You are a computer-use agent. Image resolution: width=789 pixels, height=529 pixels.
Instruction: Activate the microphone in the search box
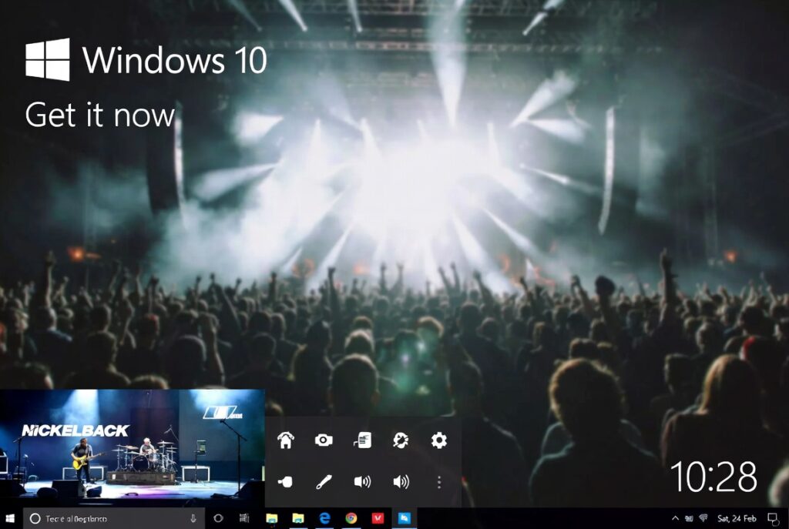tap(193, 519)
